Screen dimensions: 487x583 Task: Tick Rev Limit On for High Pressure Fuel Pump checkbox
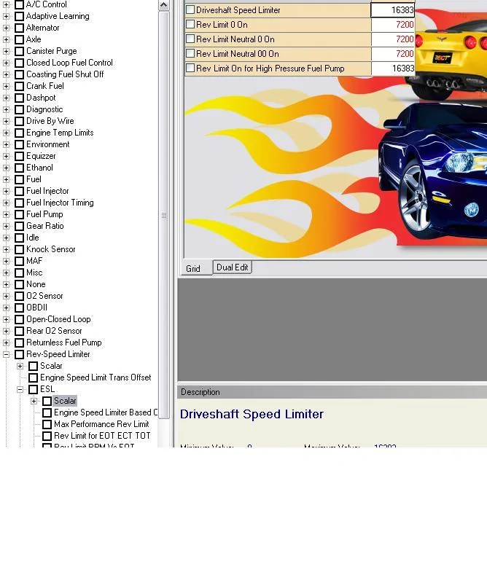[x=190, y=68]
